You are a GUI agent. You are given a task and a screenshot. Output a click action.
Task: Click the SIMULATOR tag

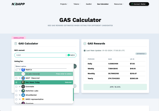(x=19, y=38)
